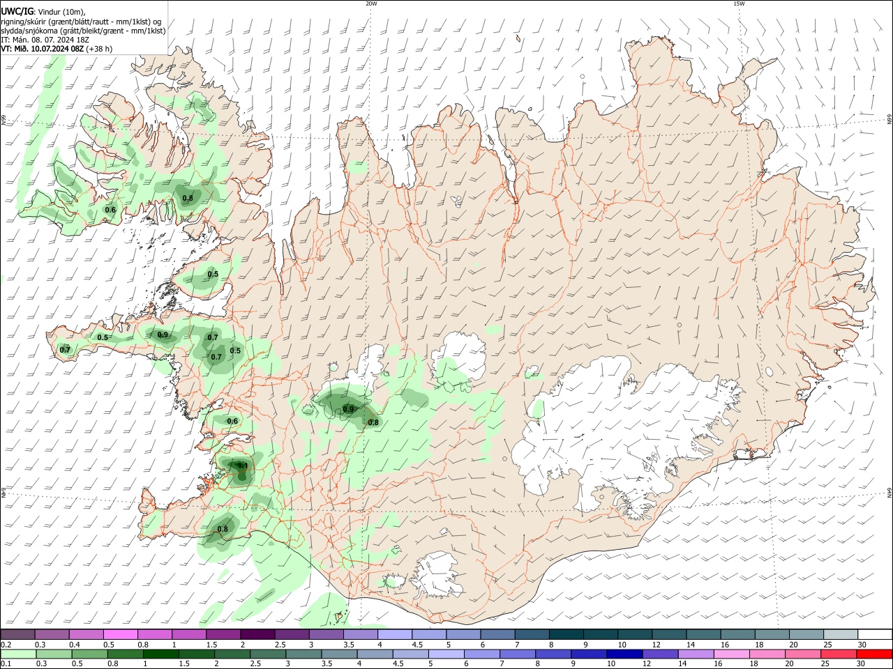Select the upper-scale 14 grey-teal swatch

click(704, 635)
